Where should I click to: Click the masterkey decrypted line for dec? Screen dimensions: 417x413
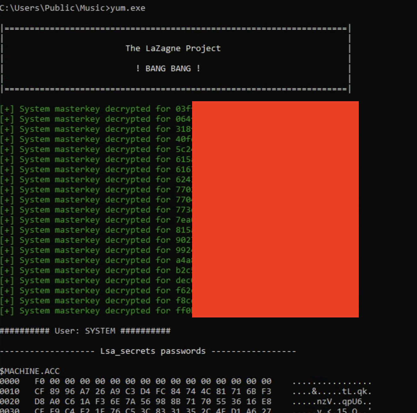point(96,280)
